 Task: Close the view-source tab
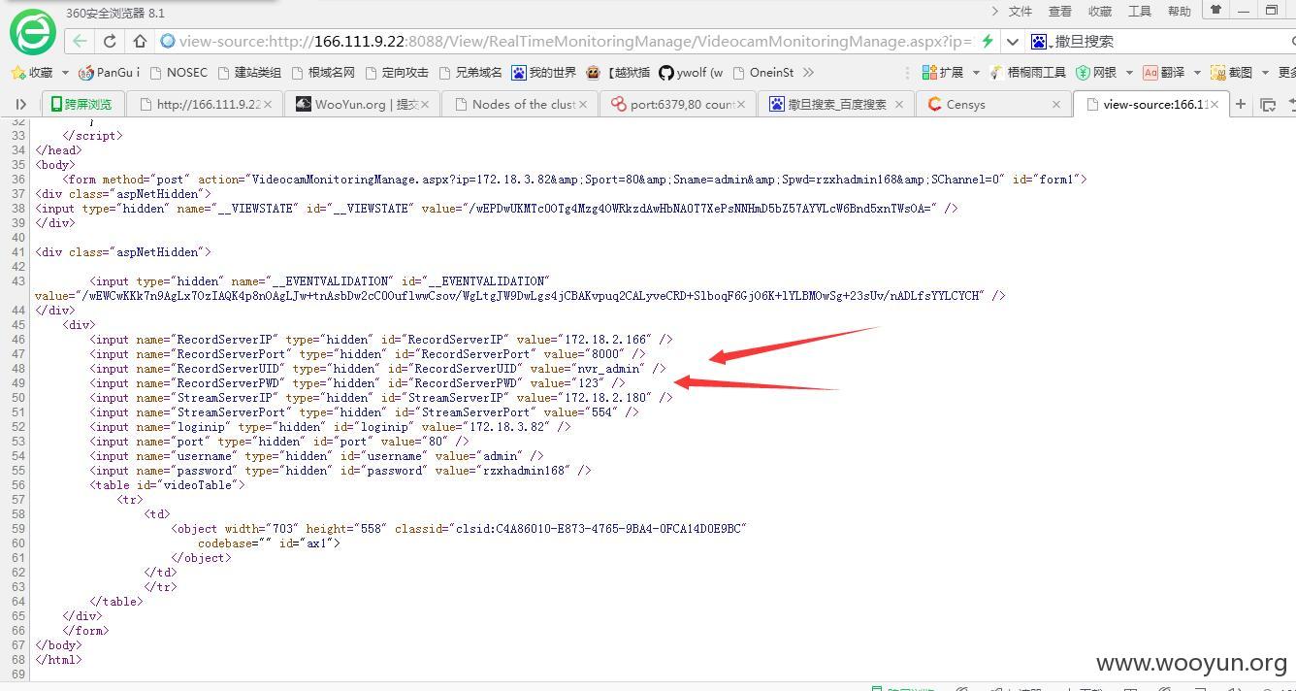[x=1215, y=104]
